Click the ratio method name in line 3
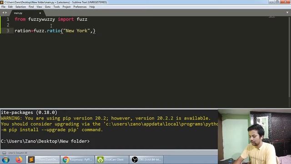This screenshot has width=291, height=164. click(54, 31)
